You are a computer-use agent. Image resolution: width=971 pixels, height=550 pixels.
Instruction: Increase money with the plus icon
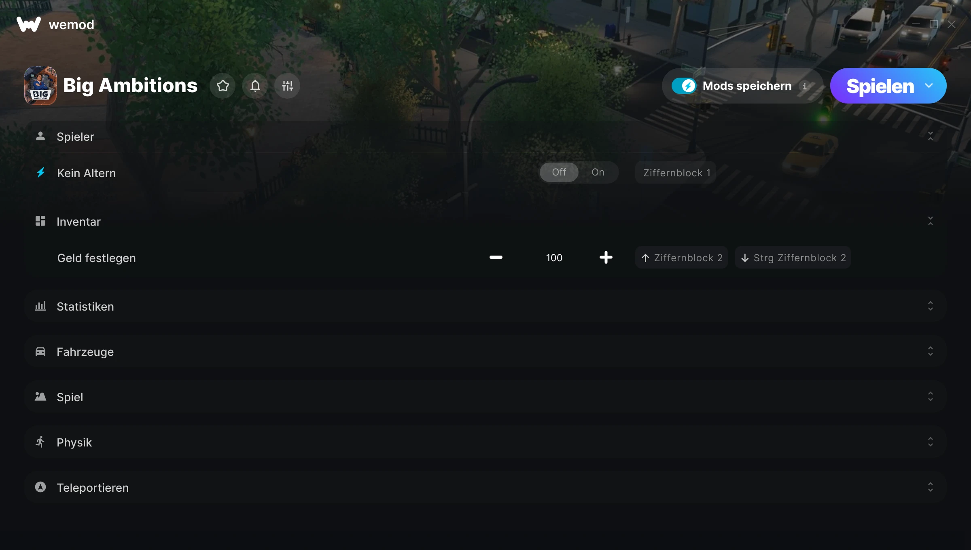click(x=606, y=258)
